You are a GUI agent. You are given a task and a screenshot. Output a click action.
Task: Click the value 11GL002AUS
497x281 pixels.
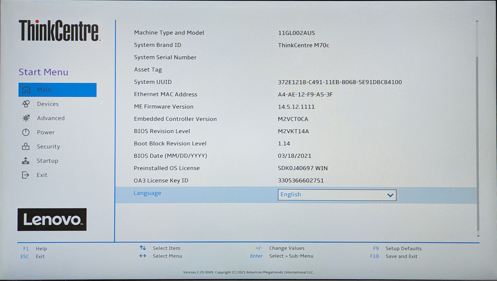[296, 33]
